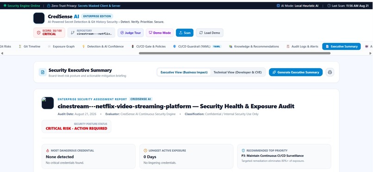
Task: Click the Load Demo button
Action: pyautogui.click(x=210, y=33)
